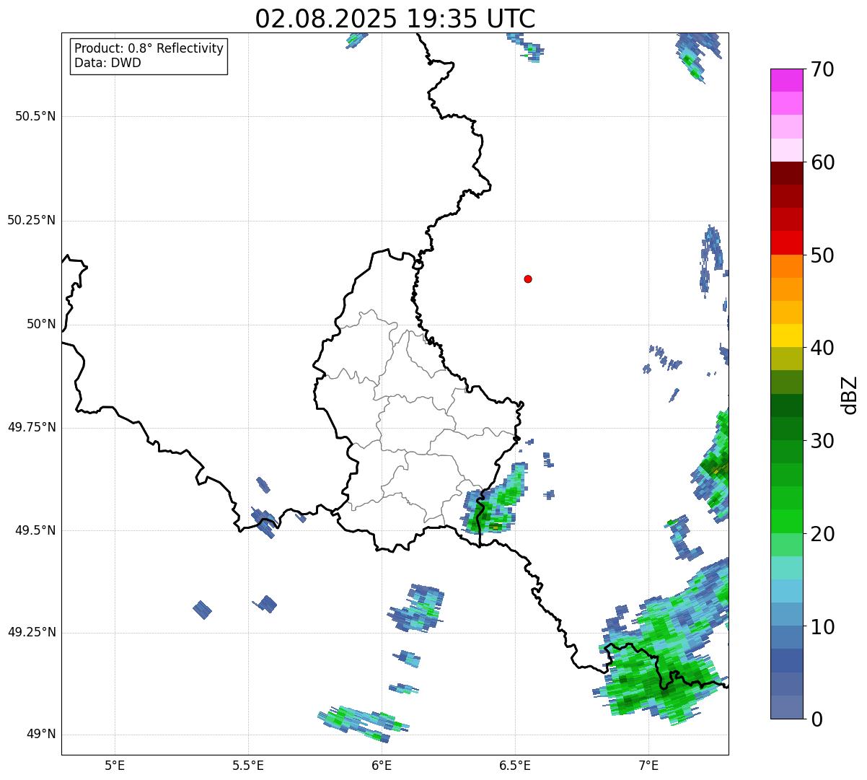This screenshot has height=780, width=867.
Task: Click the 5°E longitude label
Action: click(115, 765)
